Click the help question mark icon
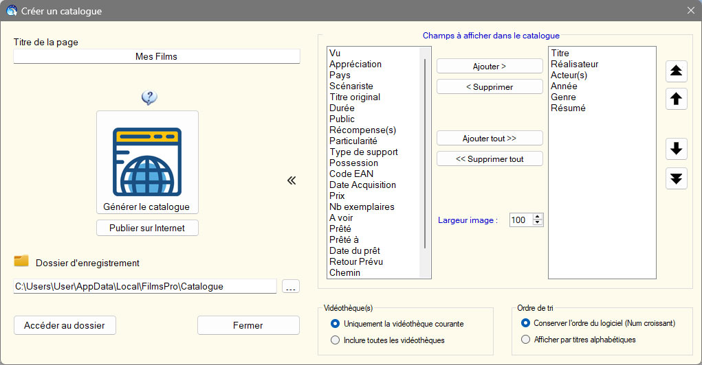This screenshot has width=702, height=365. click(x=149, y=97)
